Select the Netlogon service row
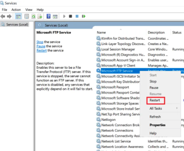This screenshot has height=151, width=184. pos(108,120)
